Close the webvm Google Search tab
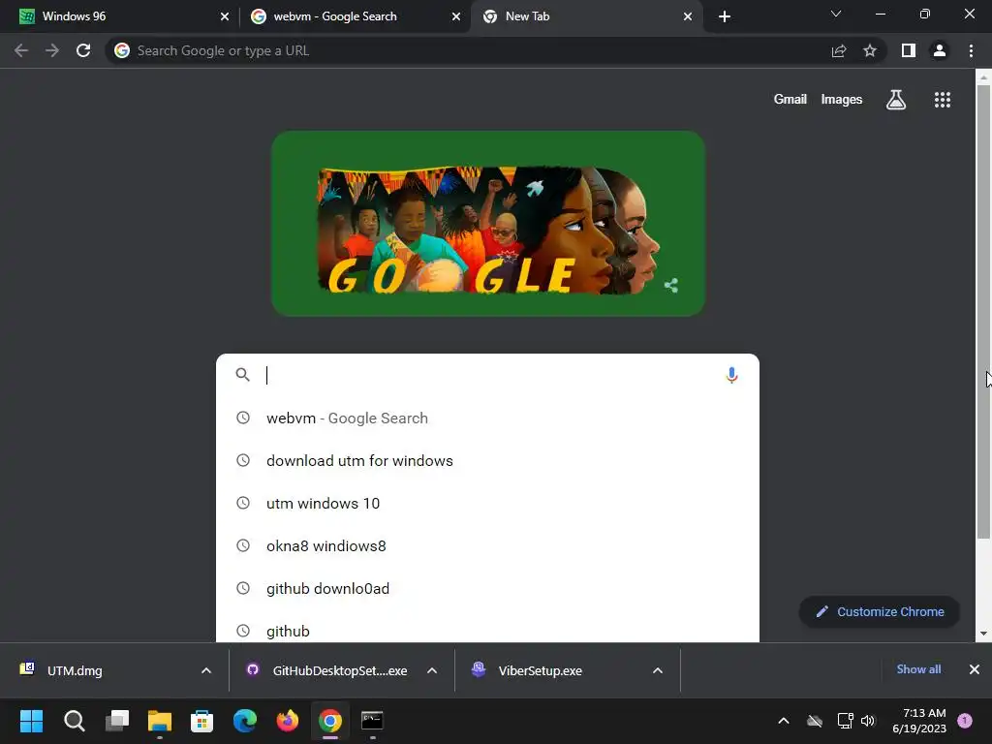 click(x=456, y=16)
